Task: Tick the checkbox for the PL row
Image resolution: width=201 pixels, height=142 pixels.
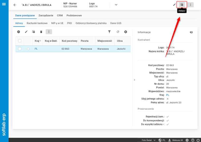Action: pyautogui.click(x=20, y=49)
